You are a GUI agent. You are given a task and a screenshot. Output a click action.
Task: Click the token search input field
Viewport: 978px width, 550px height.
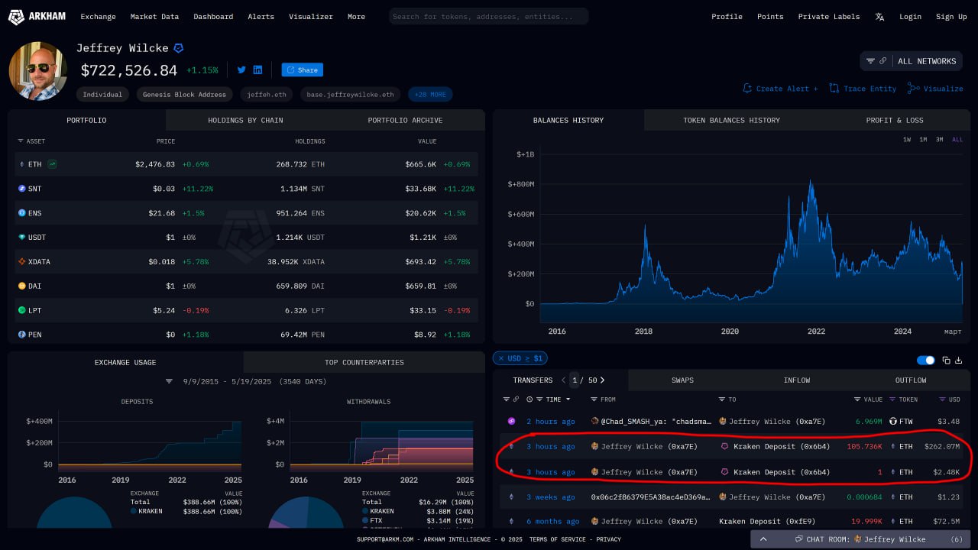(x=489, y=16)
